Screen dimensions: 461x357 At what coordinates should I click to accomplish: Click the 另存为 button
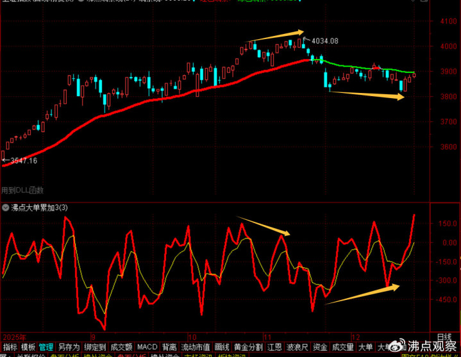69,347
